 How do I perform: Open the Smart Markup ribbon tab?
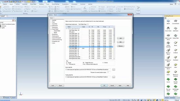55,4
